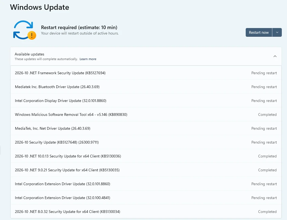Select the 2026-10 Security Update KB5127648 row
Viewport: 287px width, 220px height.
[x=146, y=142]
